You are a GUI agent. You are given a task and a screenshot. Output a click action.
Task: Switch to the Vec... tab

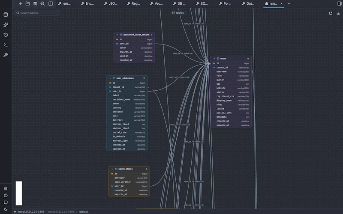156,3
